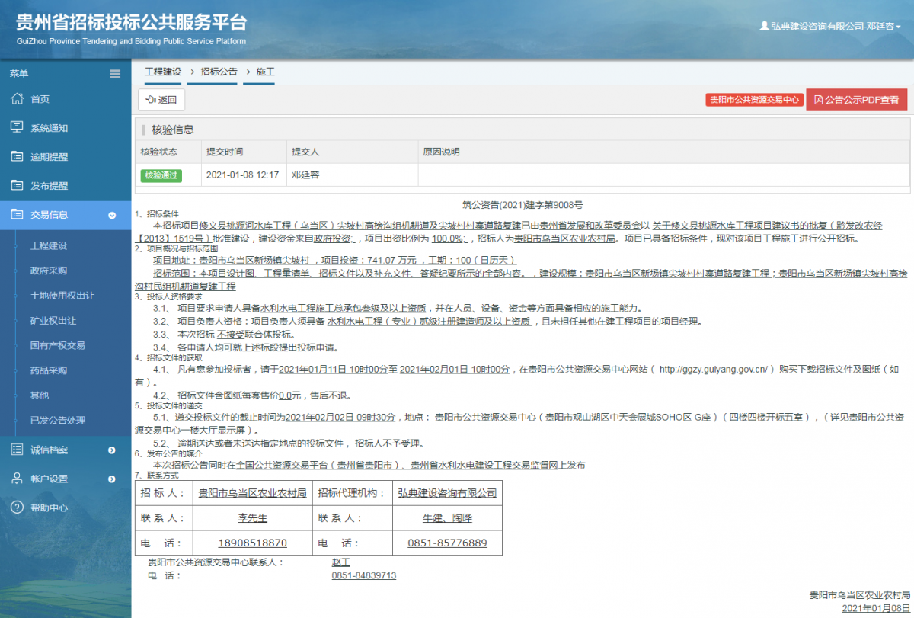Click the user avatar icon in header

[x=765, y=26]
